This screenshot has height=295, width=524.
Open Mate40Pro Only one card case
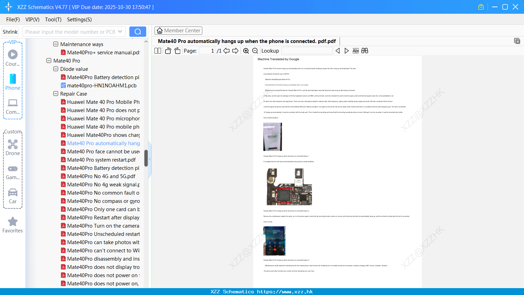tap(100, 209)
